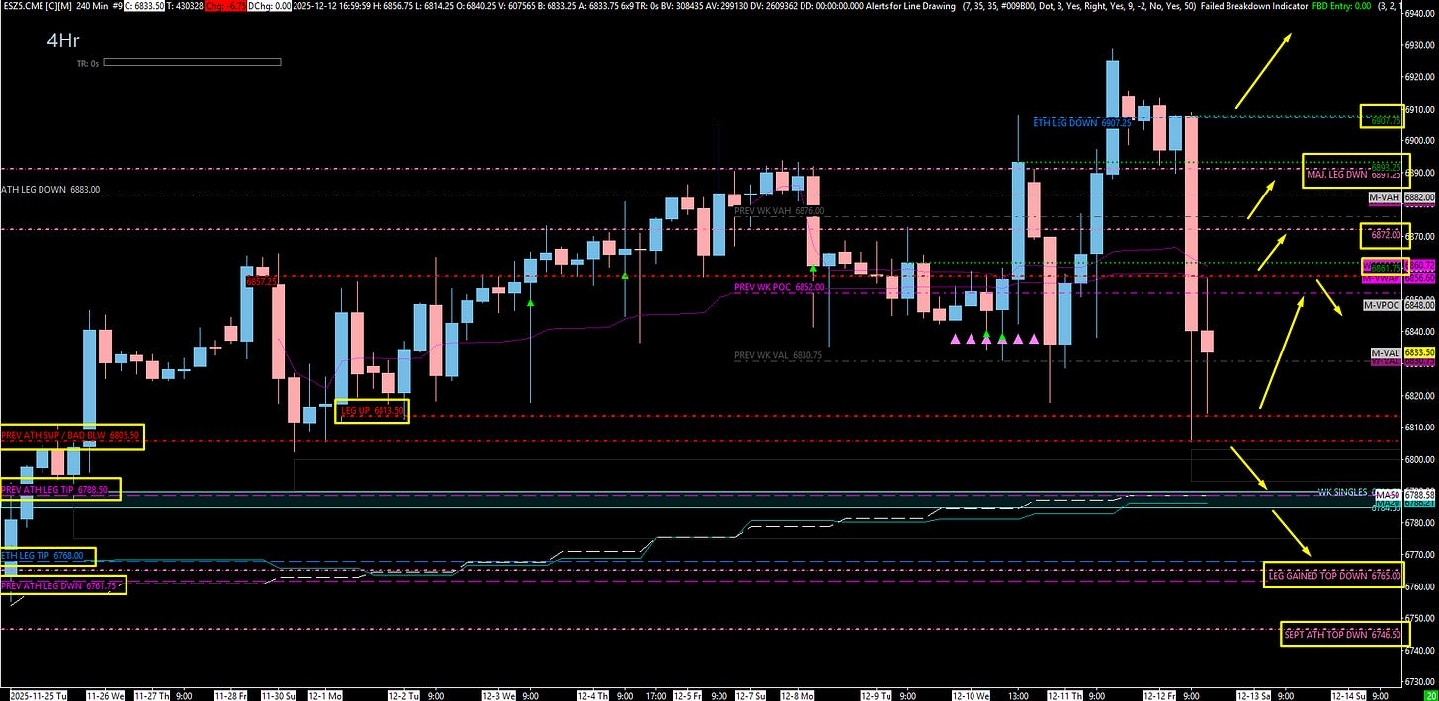Select the LEG UP 6813.50 label
The height and width of the screenshot is (701, 1439).
[373, 410]
